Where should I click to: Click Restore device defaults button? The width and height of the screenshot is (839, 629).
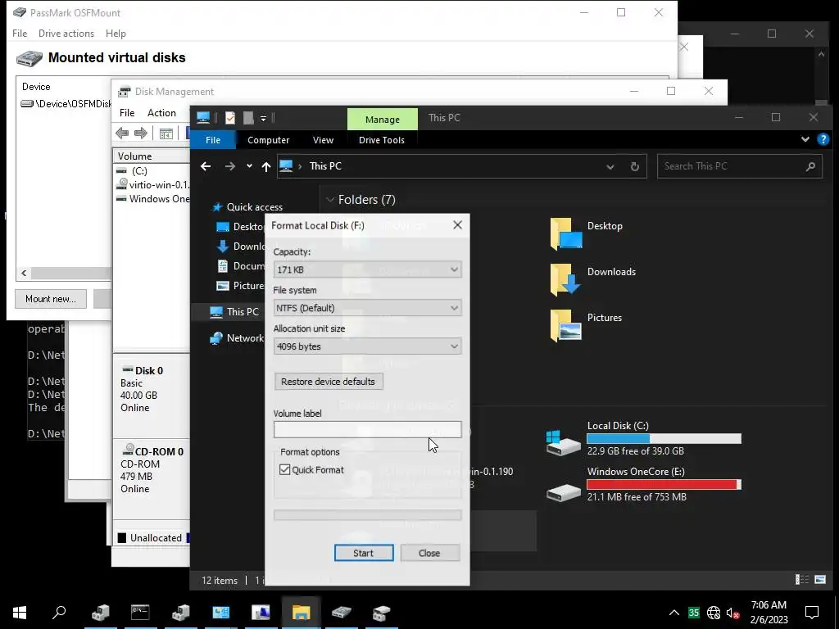[x=328, y=382]
